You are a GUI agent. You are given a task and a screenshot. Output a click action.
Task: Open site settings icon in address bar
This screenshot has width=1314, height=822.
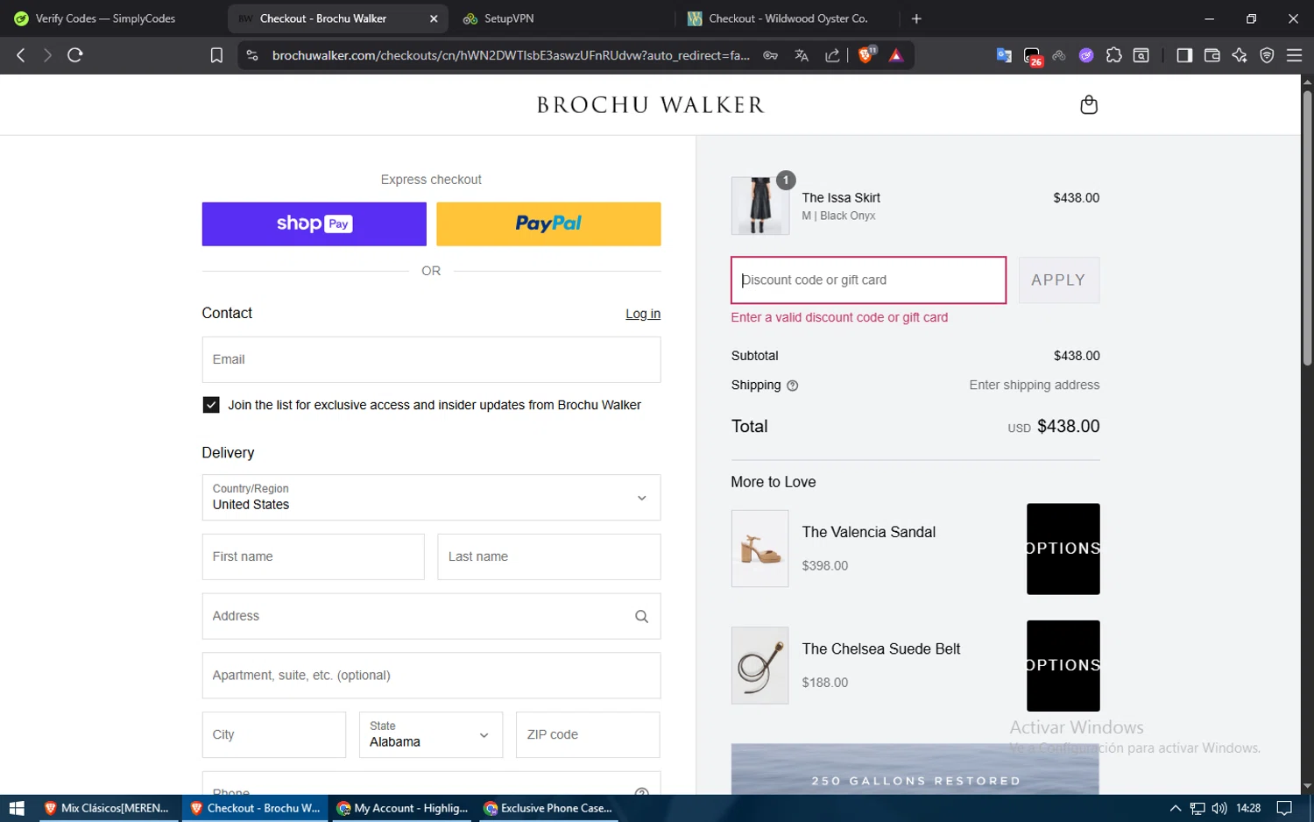click(x=252, y=55)
